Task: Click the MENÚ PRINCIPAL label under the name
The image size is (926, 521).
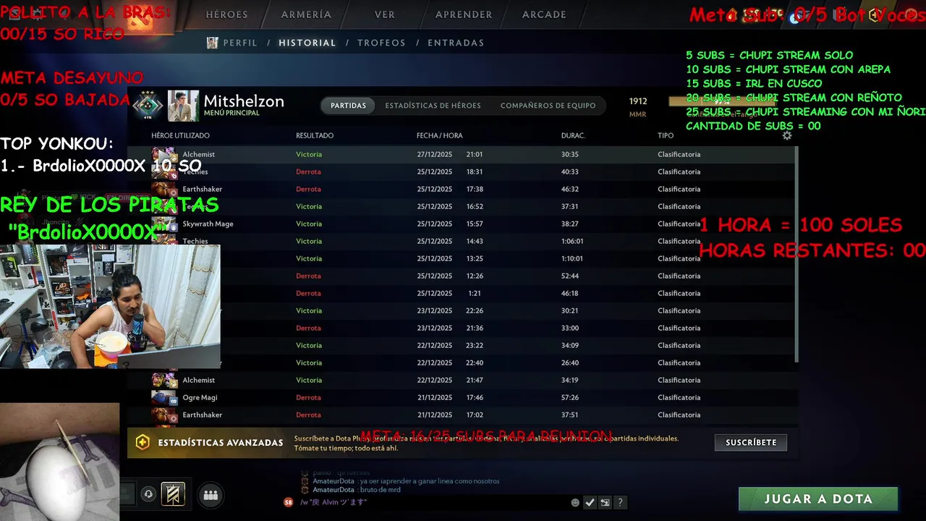Action: coord(231,114)
